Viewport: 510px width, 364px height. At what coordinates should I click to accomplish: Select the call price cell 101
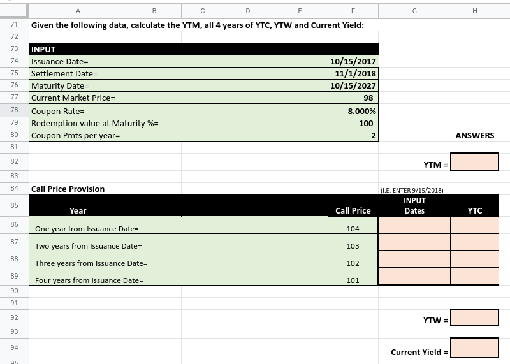353,277
